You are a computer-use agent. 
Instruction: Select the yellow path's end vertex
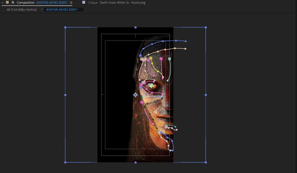pyautogui.click(x=163, y=77)
